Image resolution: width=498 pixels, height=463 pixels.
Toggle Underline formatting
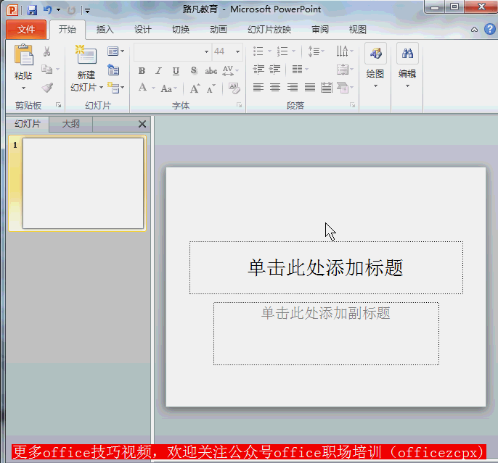click(x=176, y=71)
